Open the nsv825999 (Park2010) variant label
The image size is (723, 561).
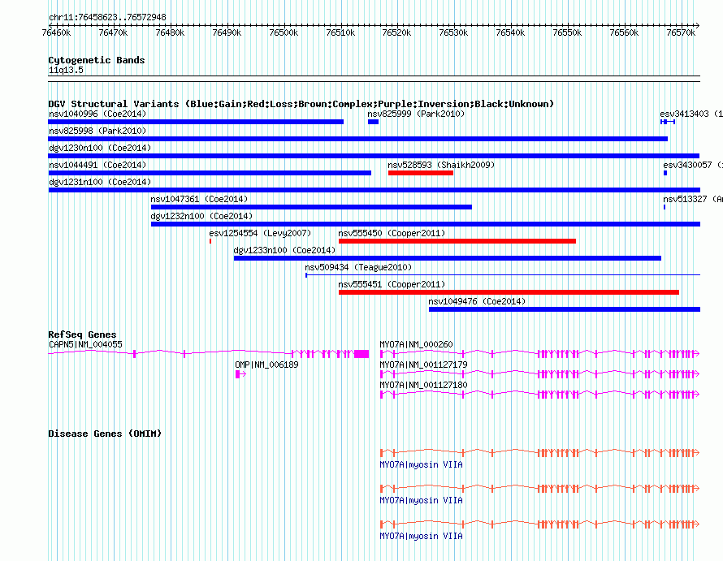416,114
